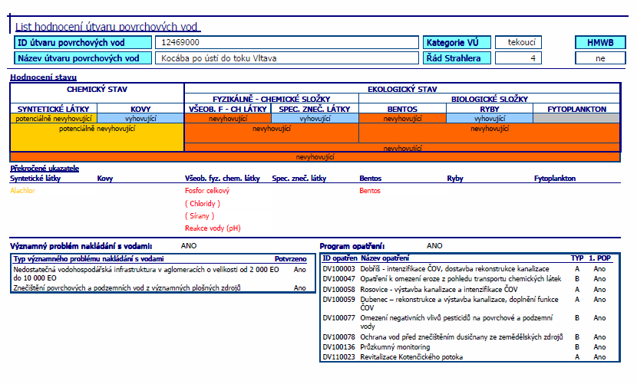Screen dimensions: 637x384
Task: Click the grey empty status cell under FYTOPLANKTON
Action: 576,119
